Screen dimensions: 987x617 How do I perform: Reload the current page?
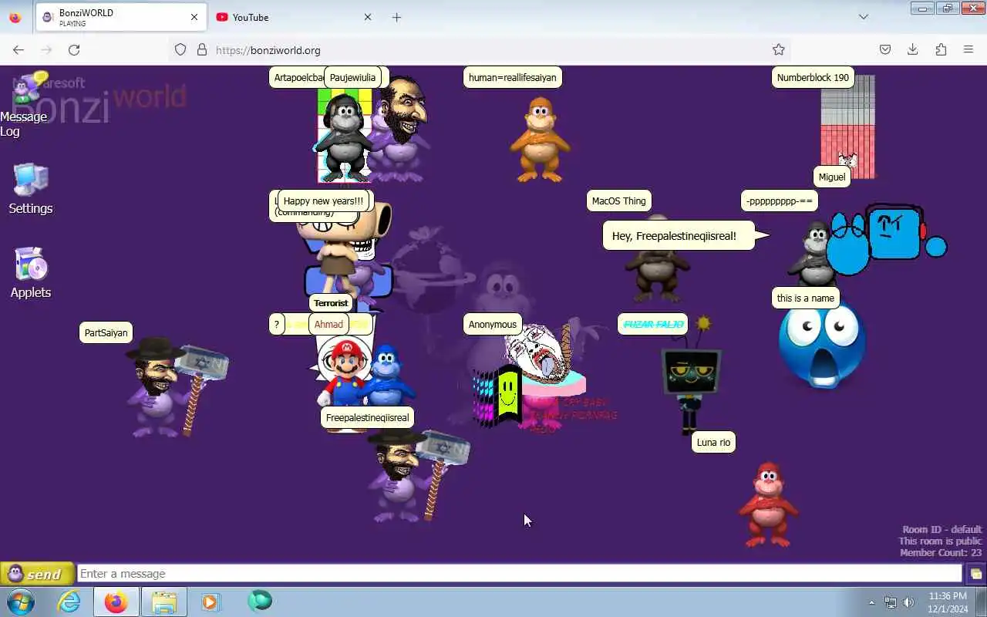(74, 50)
